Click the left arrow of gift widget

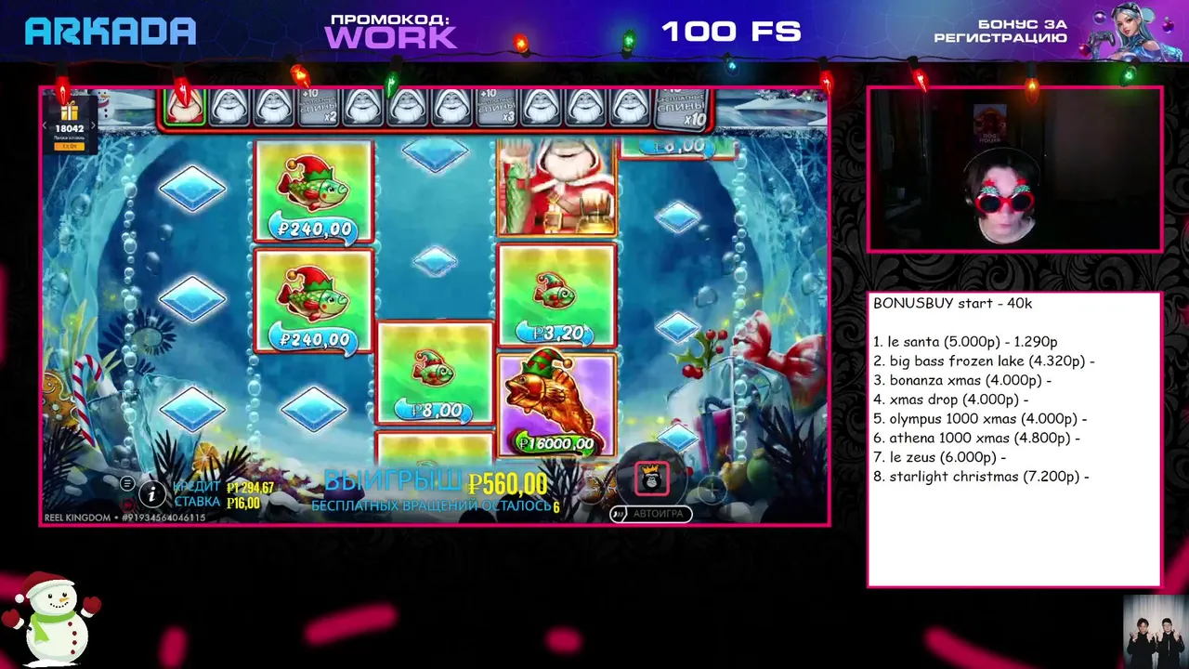click(x=44, y=127)
